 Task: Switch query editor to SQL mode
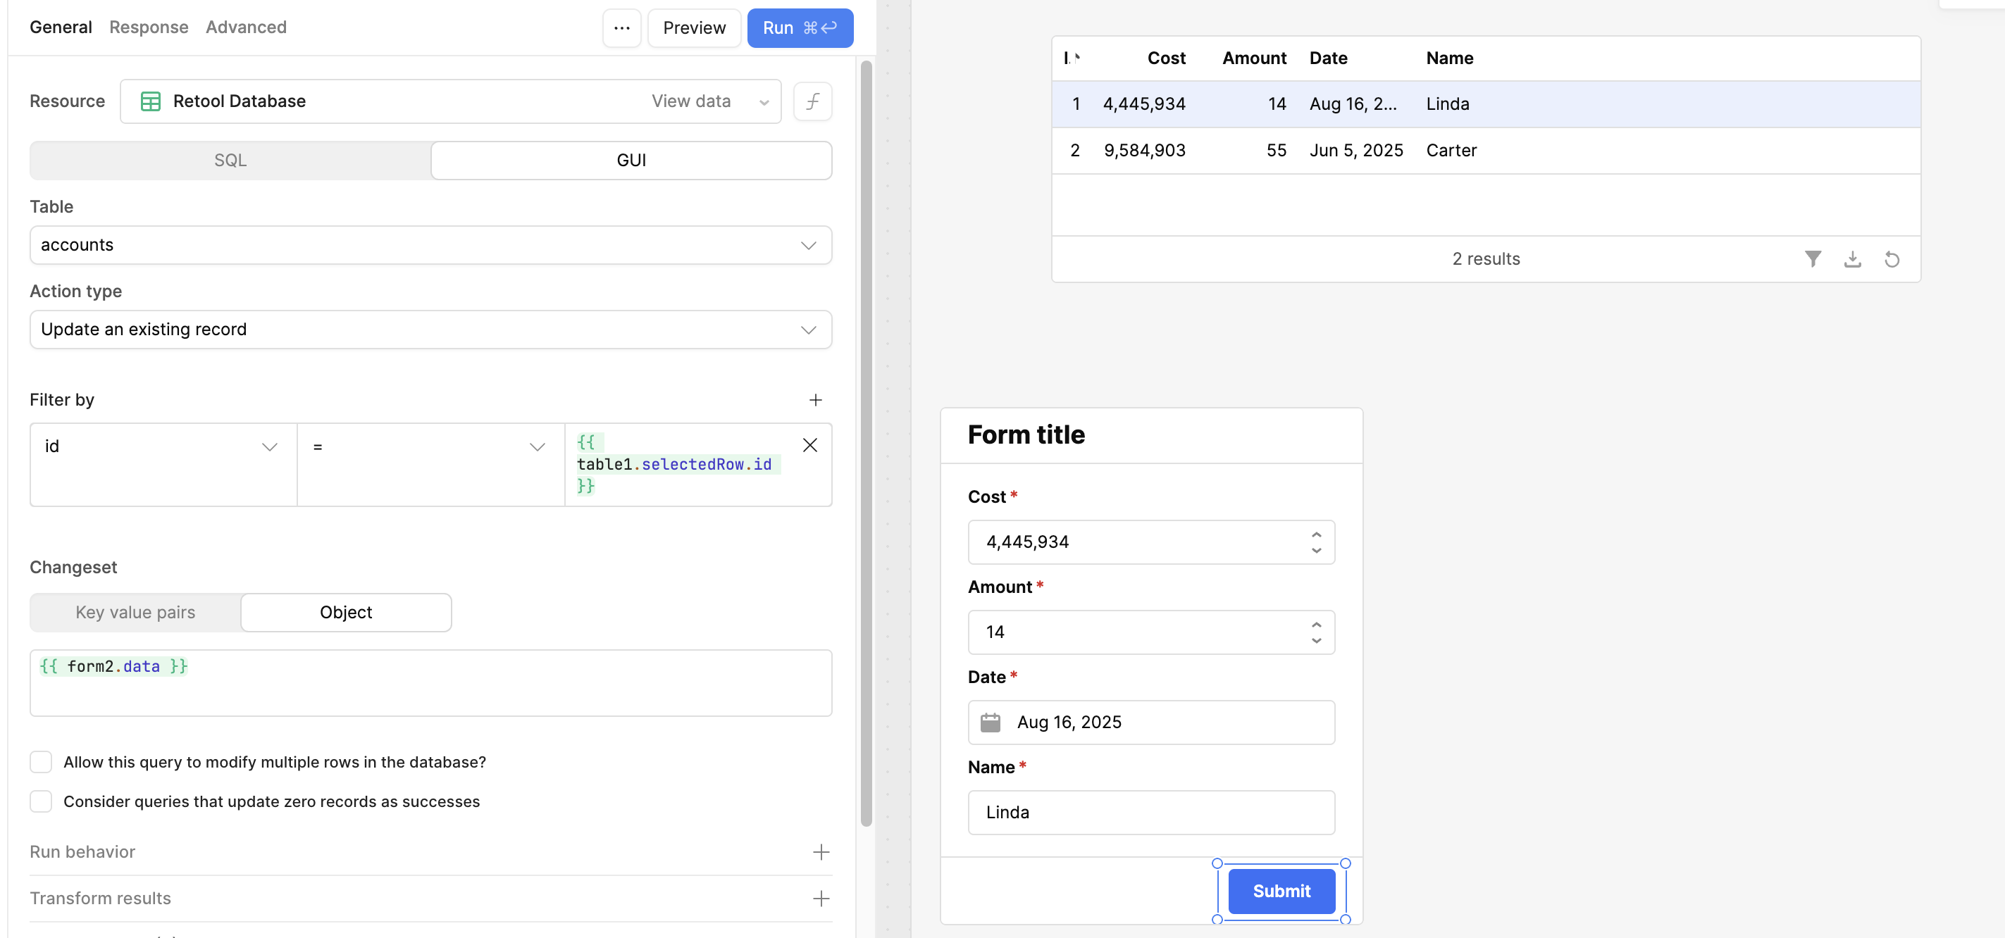pos(230,161)
